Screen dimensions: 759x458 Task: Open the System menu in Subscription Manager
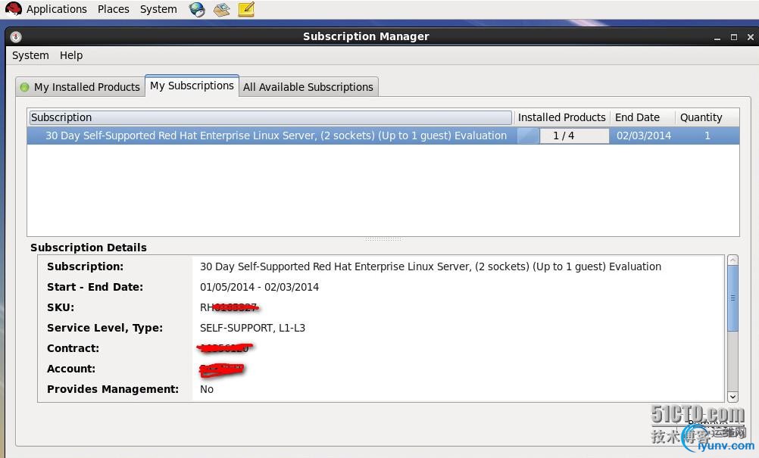[30, 55]
